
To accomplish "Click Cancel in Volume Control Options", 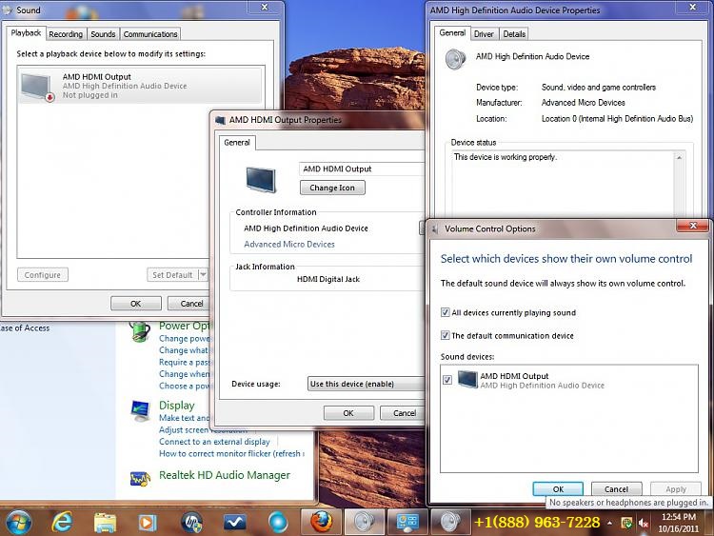I will 616,489.
